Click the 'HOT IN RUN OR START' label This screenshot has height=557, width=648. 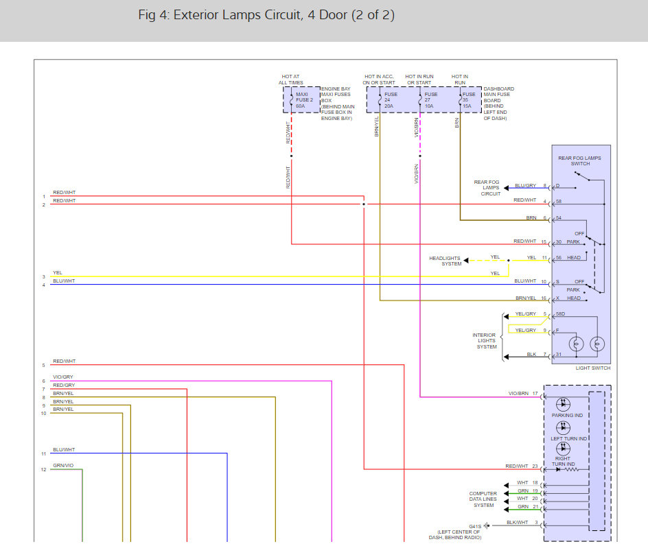pos(419,80)
